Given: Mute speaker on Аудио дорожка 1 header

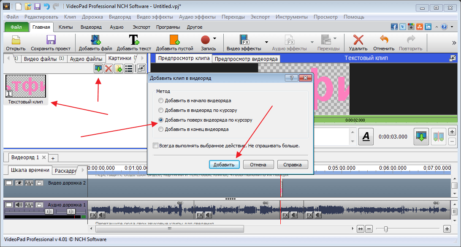Looking at the screenshot, I should click(x=19, y=205).
